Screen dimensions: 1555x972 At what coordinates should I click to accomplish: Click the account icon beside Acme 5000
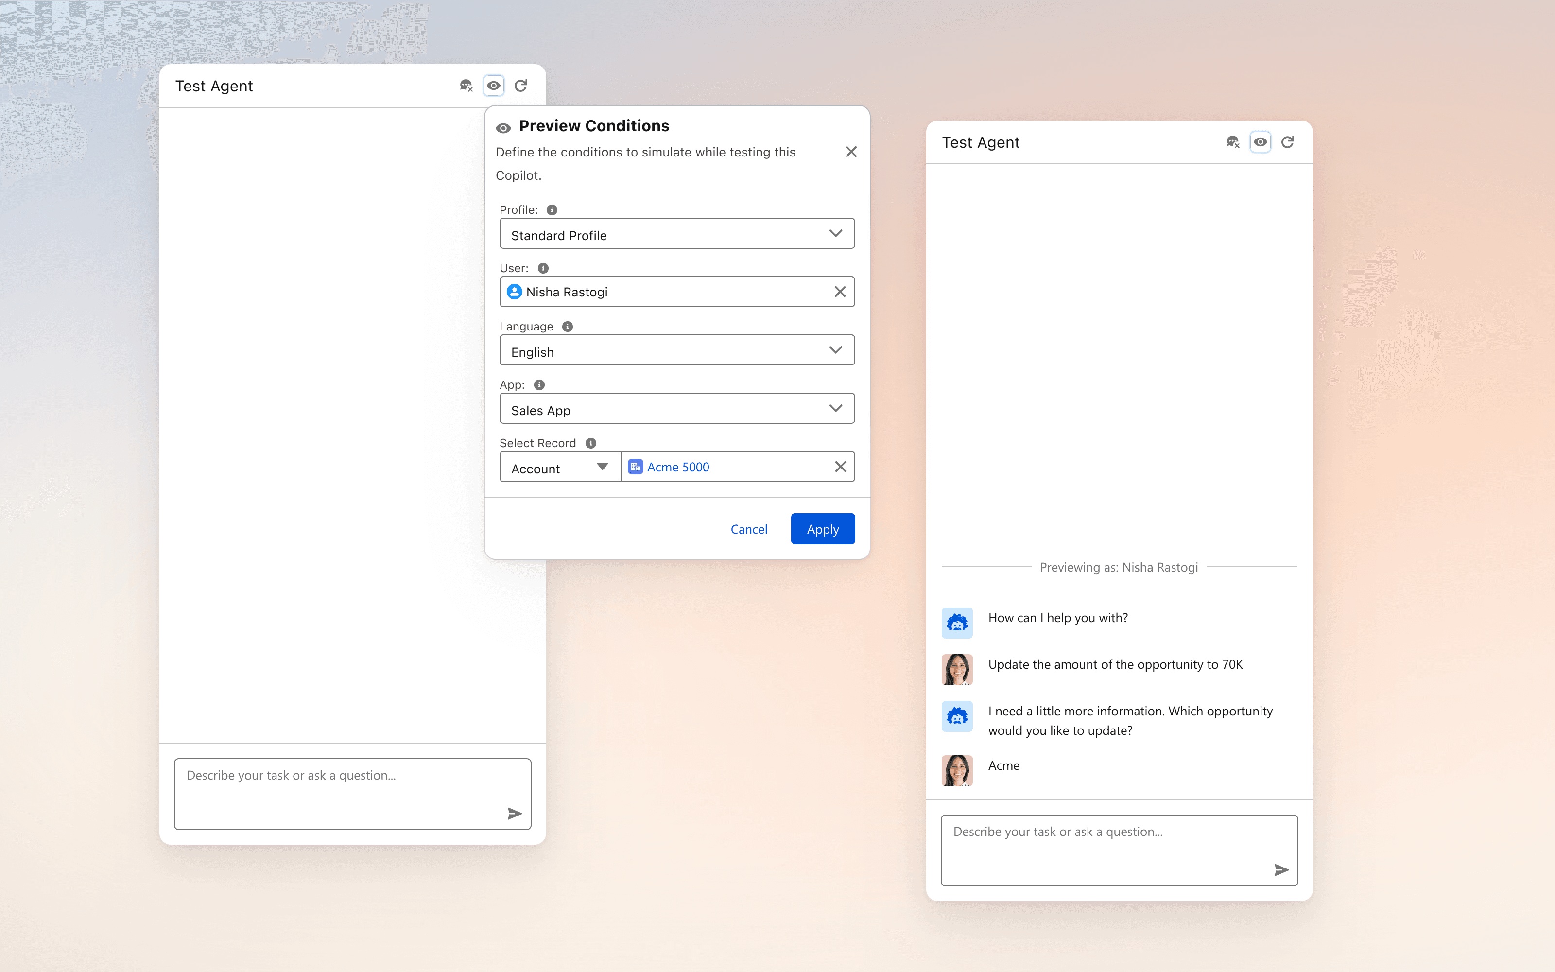[x=636, y=467]
